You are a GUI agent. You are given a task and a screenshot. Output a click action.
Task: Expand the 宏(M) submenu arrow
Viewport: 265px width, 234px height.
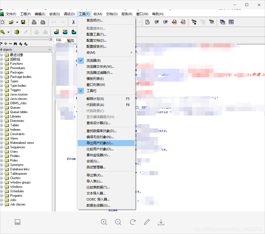(x=131, y=53)
